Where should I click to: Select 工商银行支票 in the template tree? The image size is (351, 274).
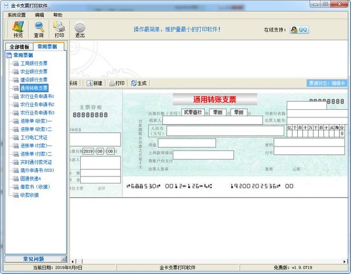click(35, 63)
